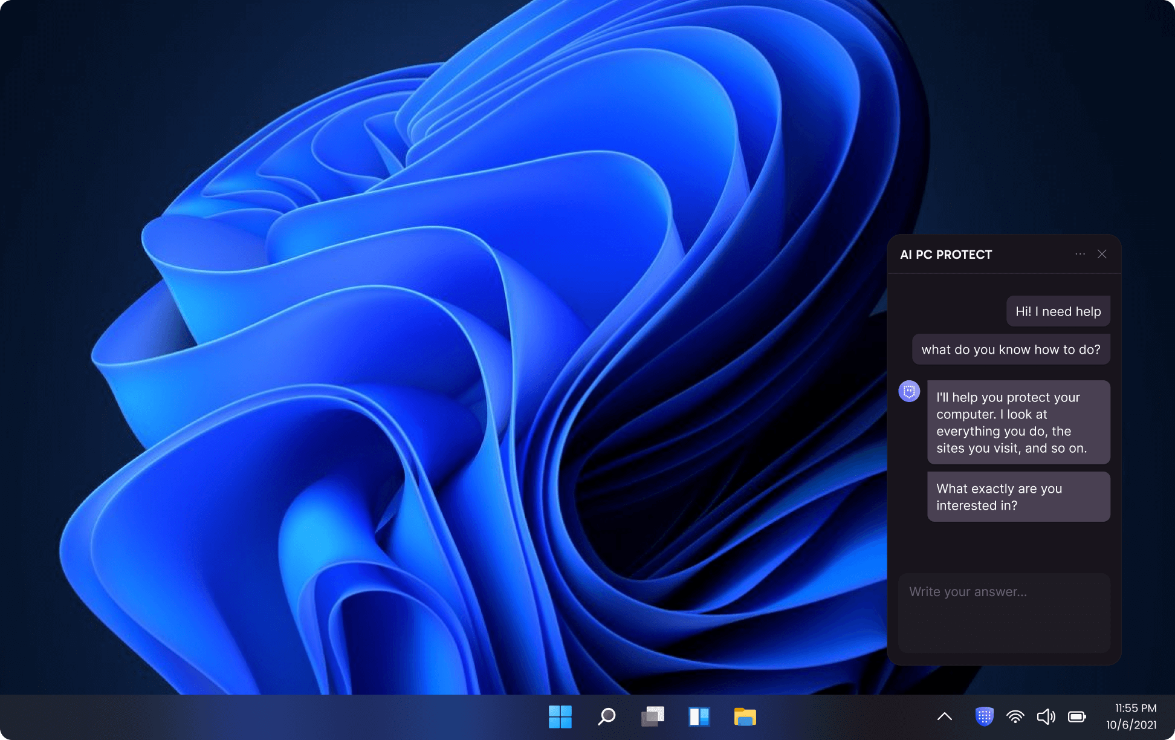Open the clock and date flyout
This screenshot has width=1175, height=740.
pyautogui.click(x=1131, y=716)
